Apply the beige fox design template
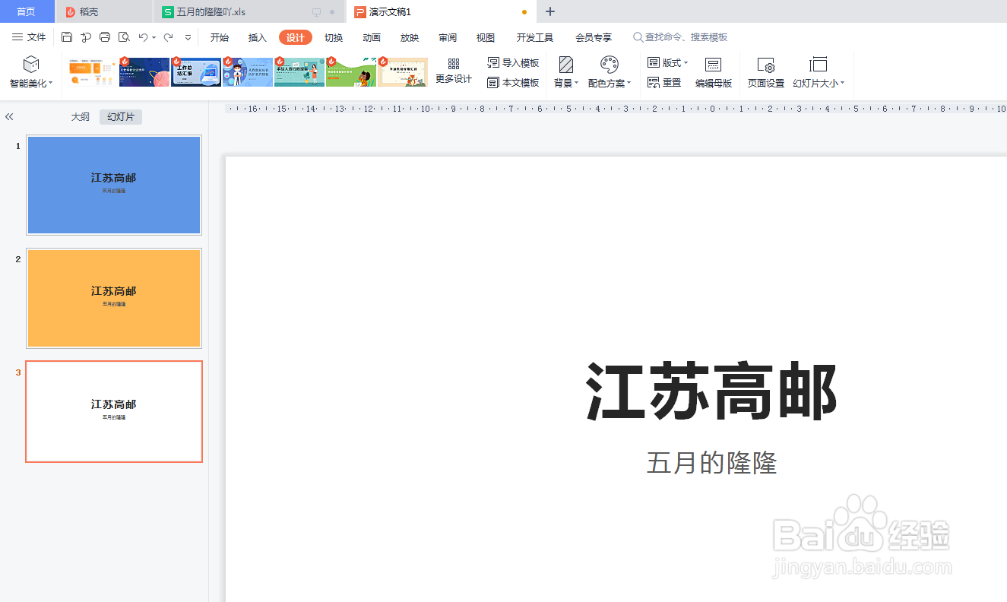This screenshot has width=1007, height=602. pos(403,72)
